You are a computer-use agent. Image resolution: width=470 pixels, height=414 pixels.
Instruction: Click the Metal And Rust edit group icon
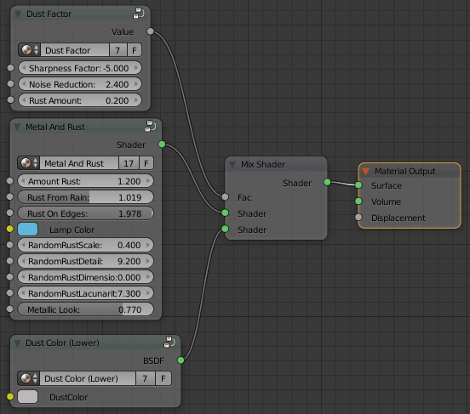[151, 126]
